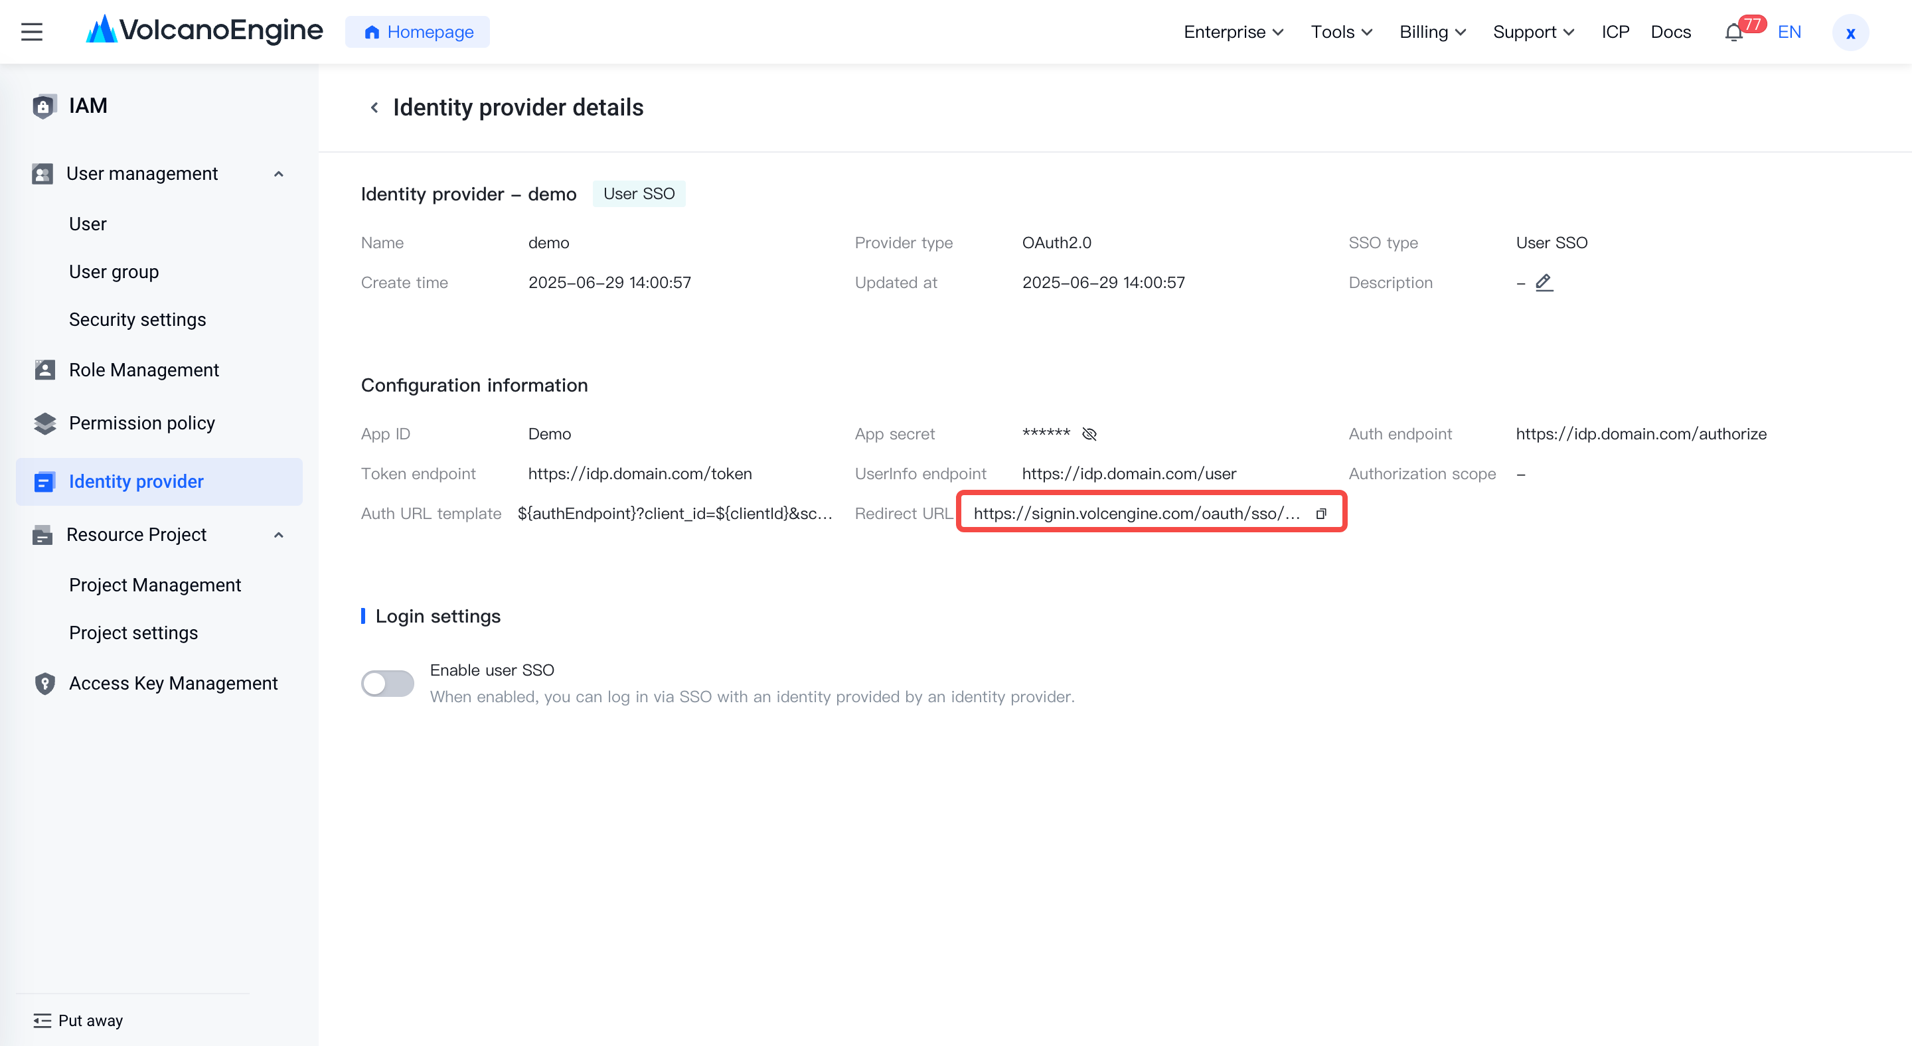Click the user avatar icon

(x=1850, y=33)
